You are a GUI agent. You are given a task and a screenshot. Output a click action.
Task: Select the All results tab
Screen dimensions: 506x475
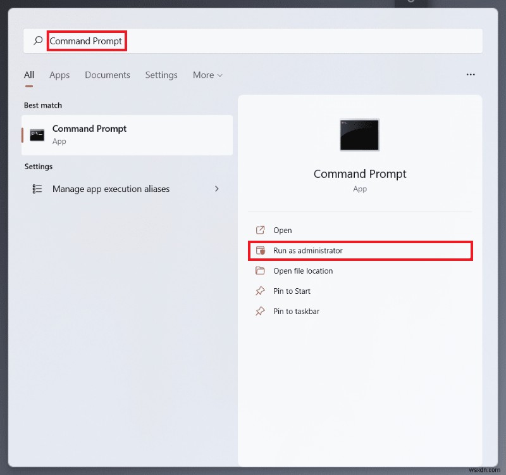(x=28, y=74)
